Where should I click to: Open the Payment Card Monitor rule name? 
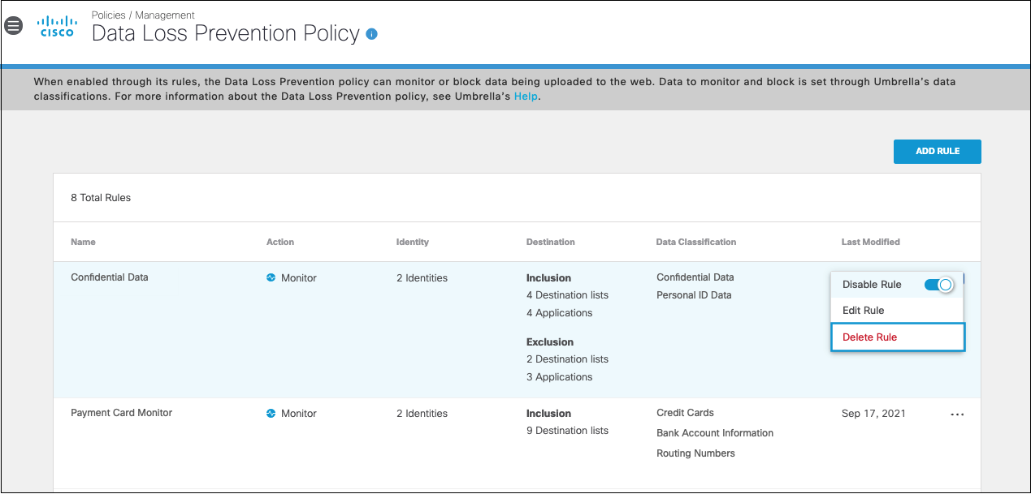click(122, 413)
